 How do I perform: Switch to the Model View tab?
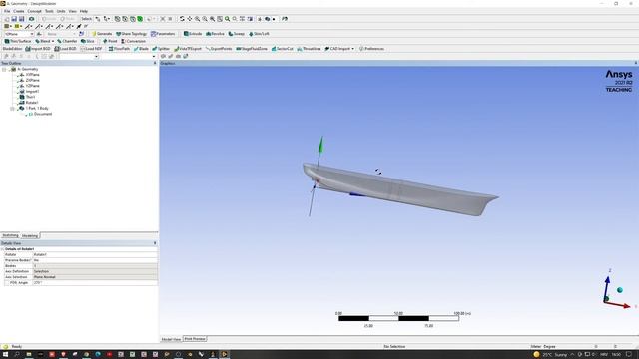[x=171, y=339]
